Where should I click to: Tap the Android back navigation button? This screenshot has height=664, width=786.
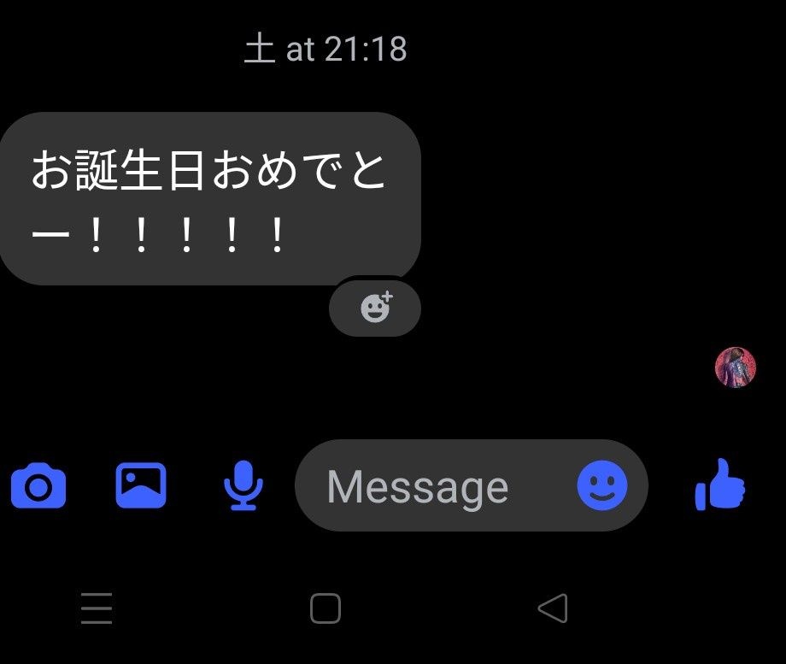point(553,608)
